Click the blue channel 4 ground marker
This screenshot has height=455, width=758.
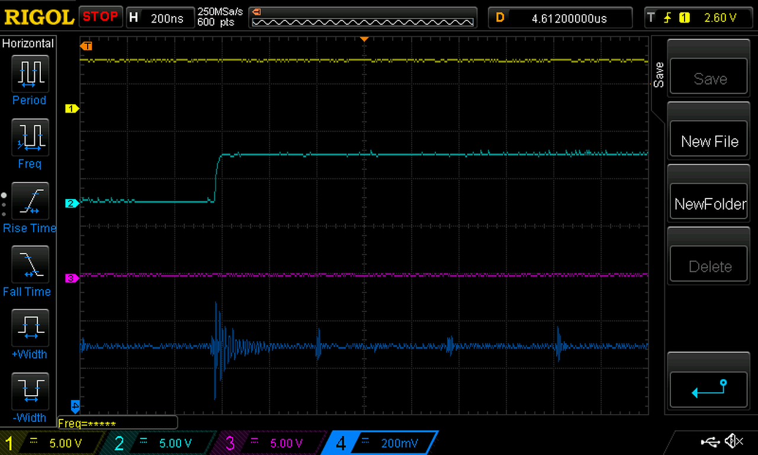[75, 406]
